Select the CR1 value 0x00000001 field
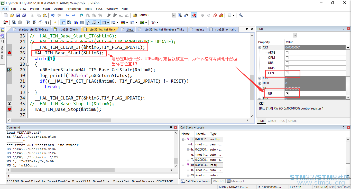The height and width of the screenshot is (189, 351). (315, 47)
